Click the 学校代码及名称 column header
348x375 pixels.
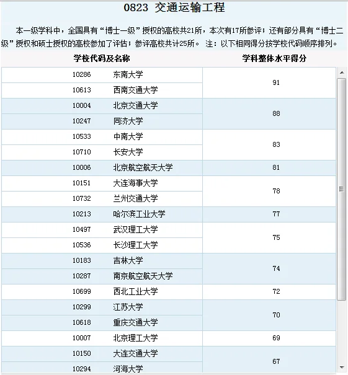(102, 58)
